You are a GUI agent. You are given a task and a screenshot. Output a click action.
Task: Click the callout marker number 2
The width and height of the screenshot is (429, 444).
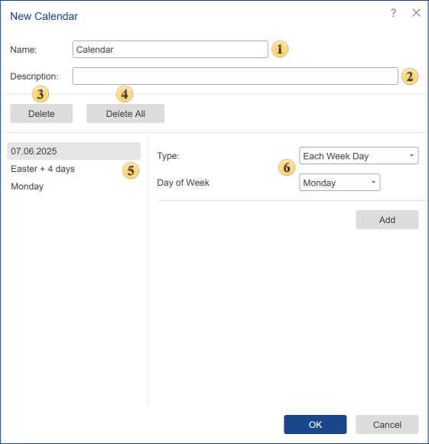(x=410, y=76)
